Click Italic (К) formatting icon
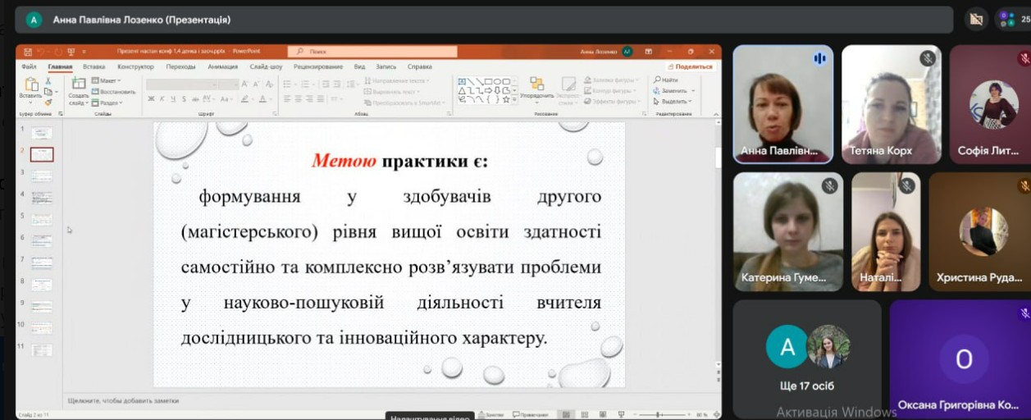 (x=162, y=98)
